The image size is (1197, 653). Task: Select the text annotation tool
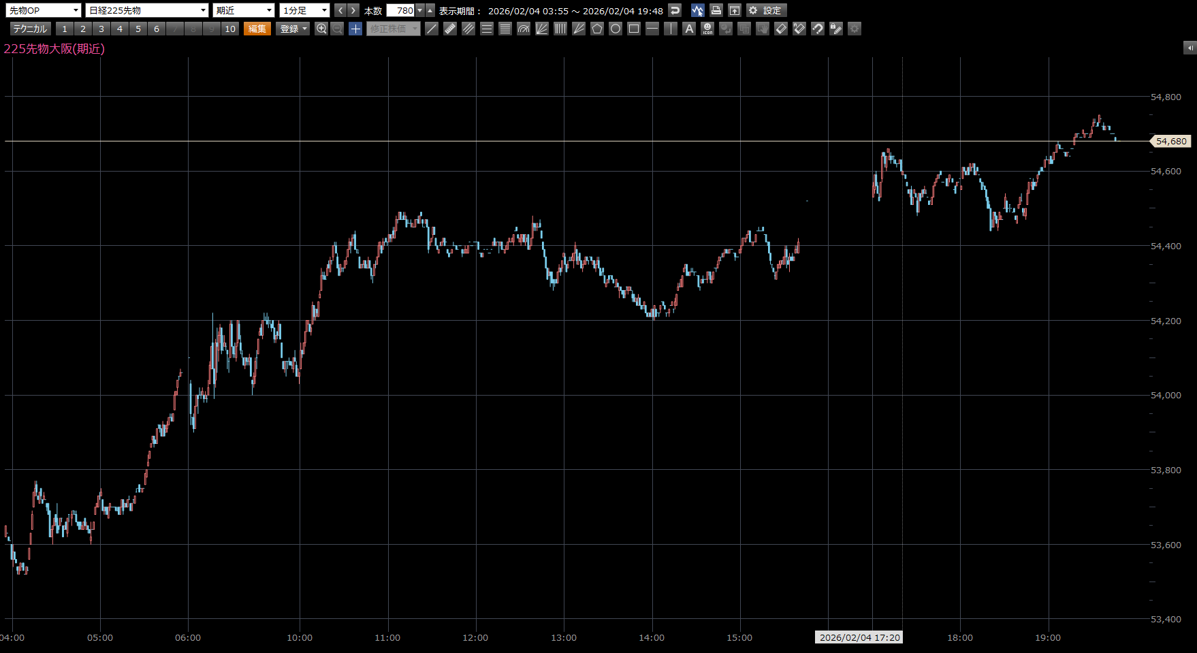(689, 29)
